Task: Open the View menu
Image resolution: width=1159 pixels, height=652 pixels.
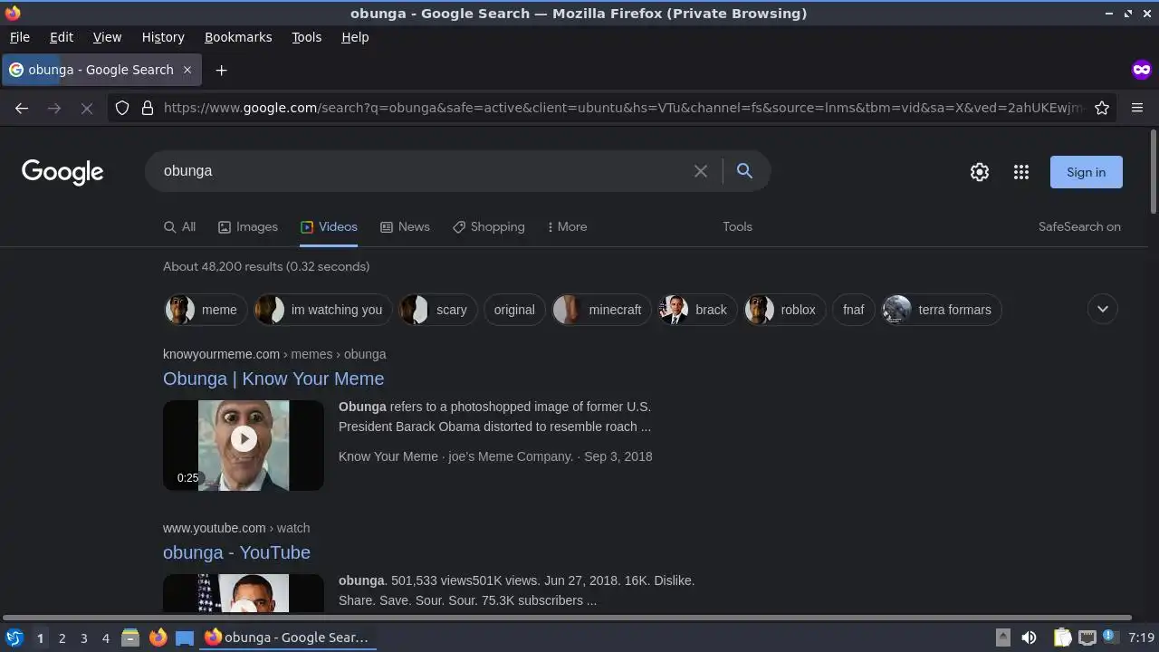Action: 107,37
